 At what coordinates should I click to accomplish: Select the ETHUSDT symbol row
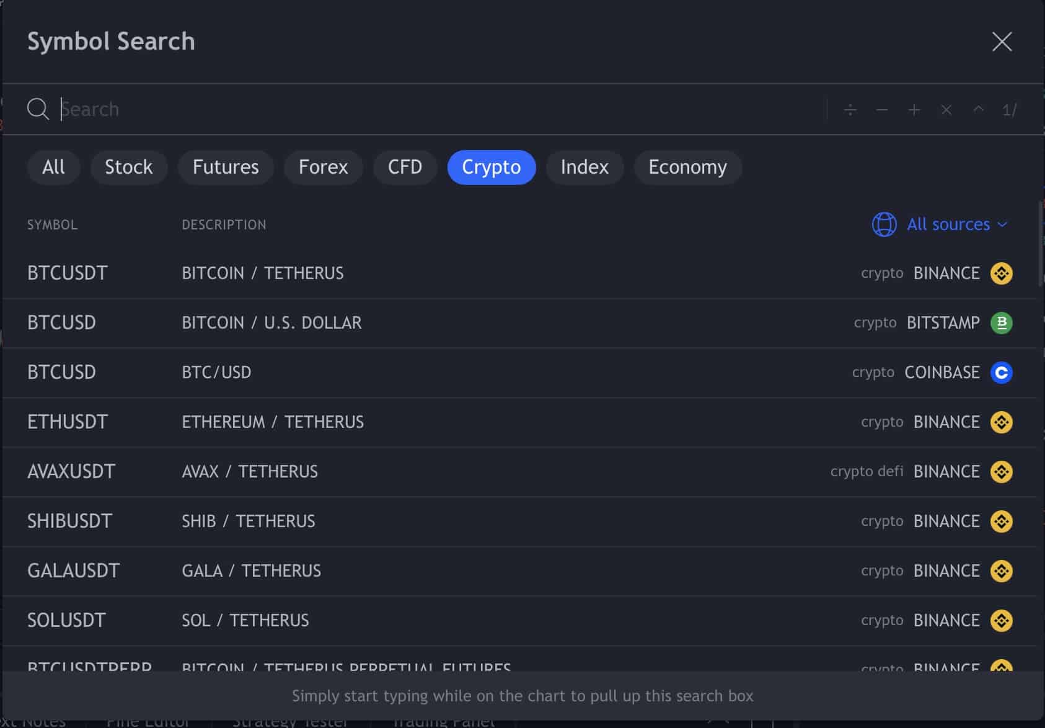point(519,422)
